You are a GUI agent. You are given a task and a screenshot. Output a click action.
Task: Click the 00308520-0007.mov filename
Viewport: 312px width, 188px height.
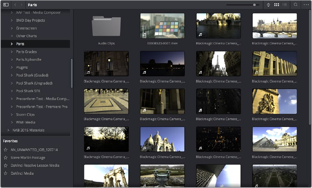click(x=162, y=43)
